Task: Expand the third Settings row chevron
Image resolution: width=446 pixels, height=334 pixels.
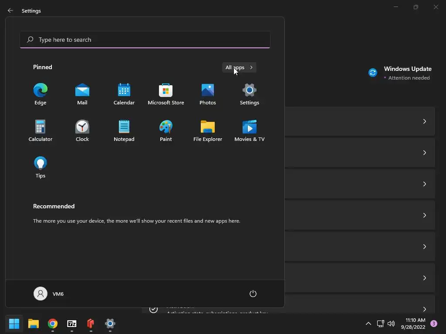Action: pyautogui.click(x=424, y=184)
